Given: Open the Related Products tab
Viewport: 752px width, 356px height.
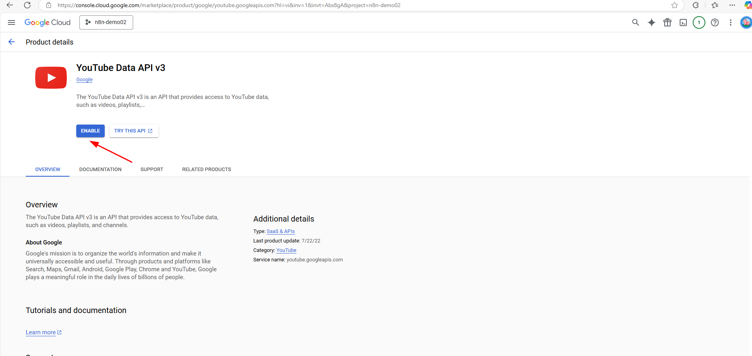Looking at the screenshot, I should pyautogui.click(x=207, y=170).
